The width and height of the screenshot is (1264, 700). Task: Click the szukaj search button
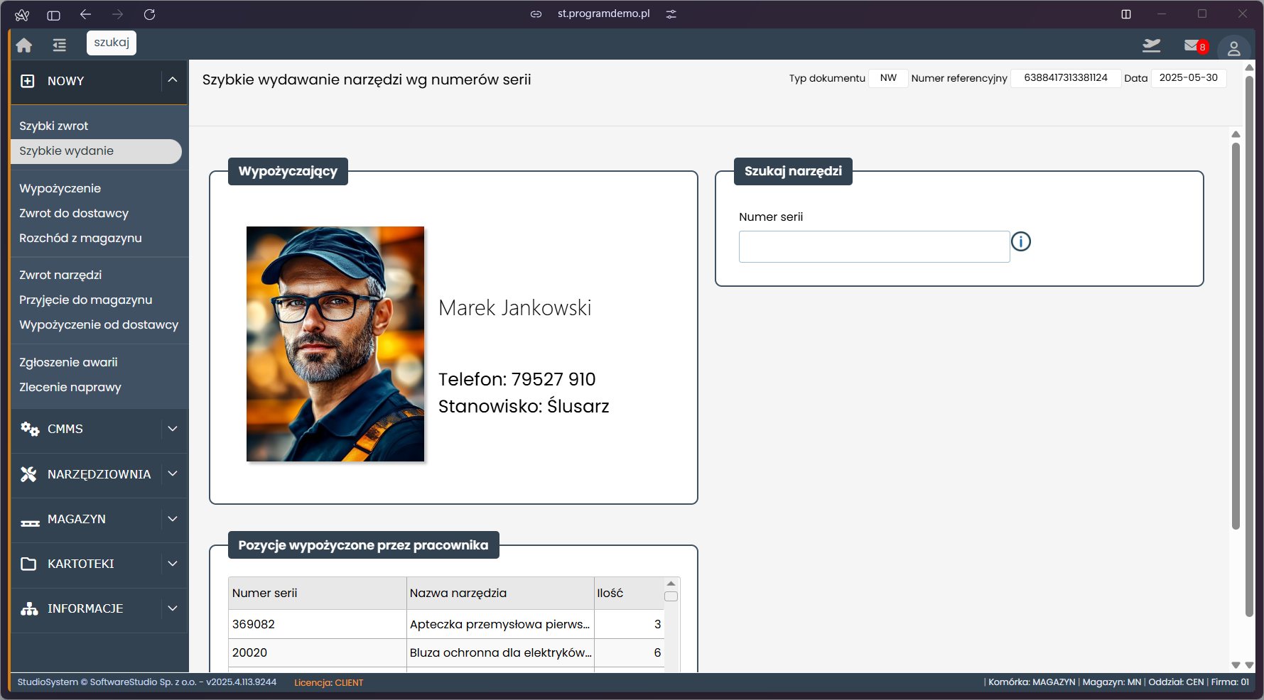pos(112,43)
